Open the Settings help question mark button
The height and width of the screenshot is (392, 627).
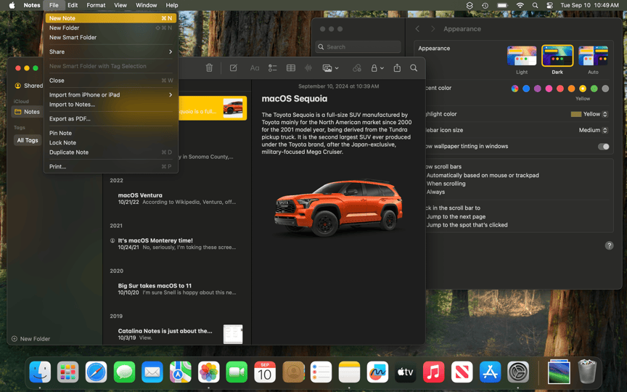pos(609,245)
